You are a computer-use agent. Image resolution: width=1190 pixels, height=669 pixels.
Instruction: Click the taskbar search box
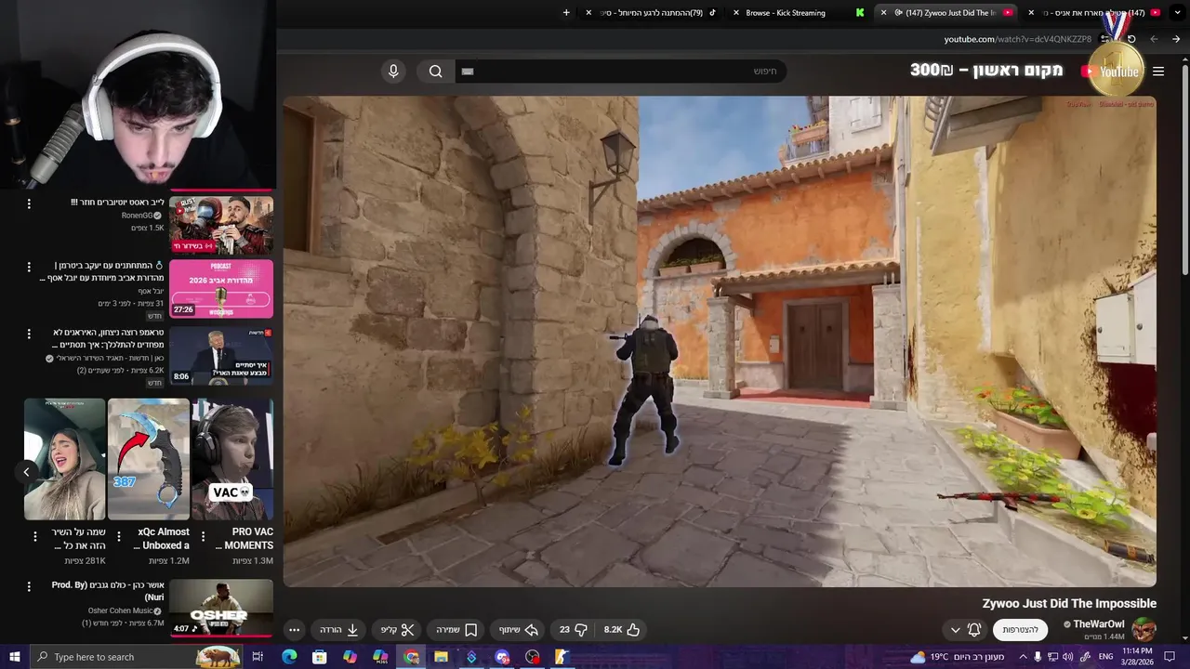137,657
